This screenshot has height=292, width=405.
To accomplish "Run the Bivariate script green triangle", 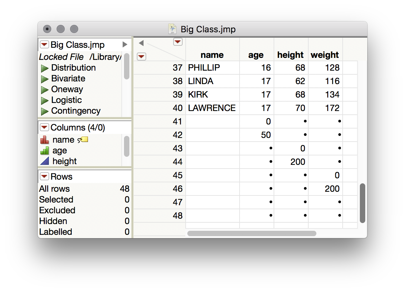I will (45, 79).
